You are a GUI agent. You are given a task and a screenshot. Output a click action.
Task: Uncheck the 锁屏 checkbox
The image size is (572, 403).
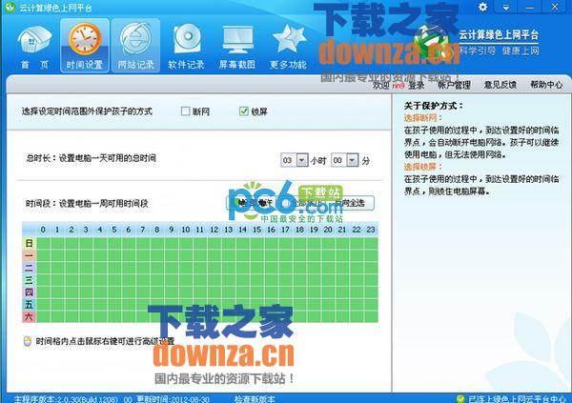[244, 111]
